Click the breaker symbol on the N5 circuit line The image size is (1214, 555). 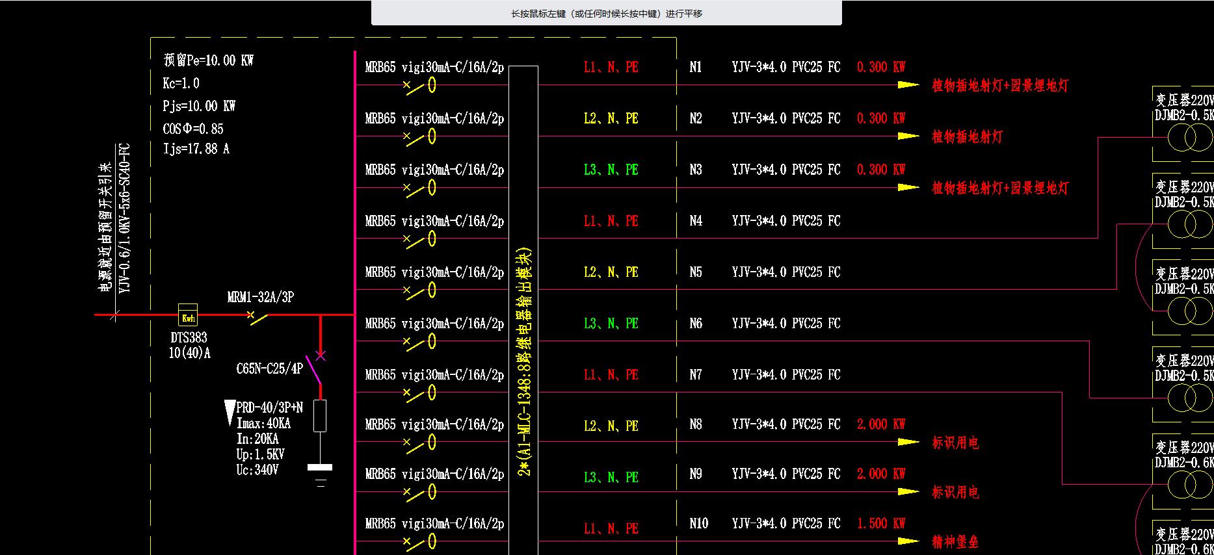click(419, 290)
